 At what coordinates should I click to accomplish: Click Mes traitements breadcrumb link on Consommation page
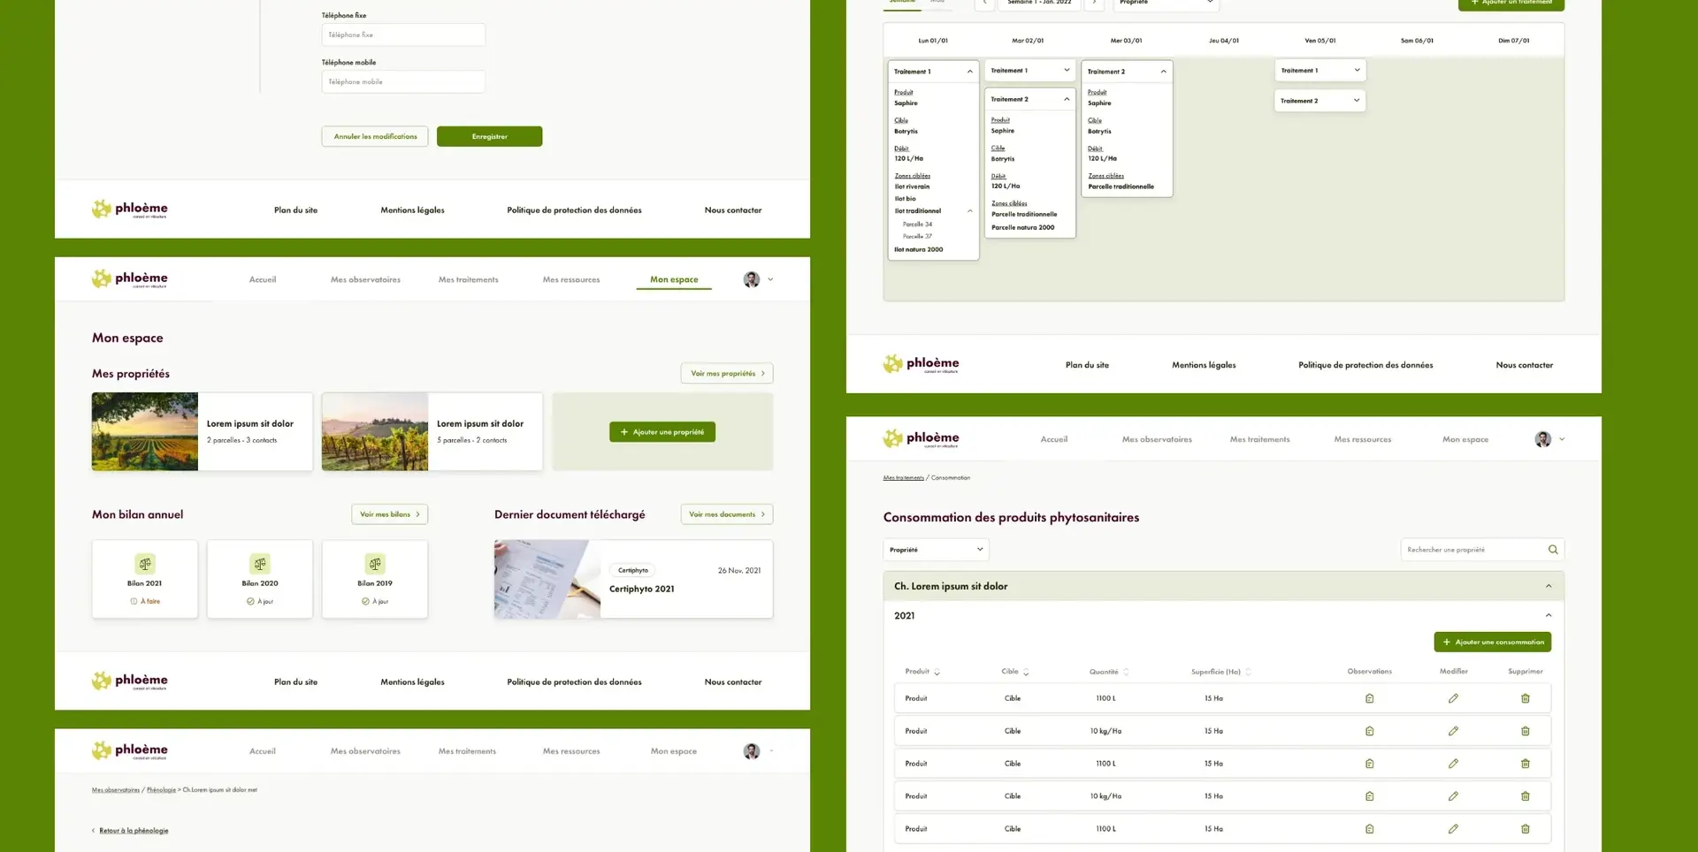[x=903, y=478]
